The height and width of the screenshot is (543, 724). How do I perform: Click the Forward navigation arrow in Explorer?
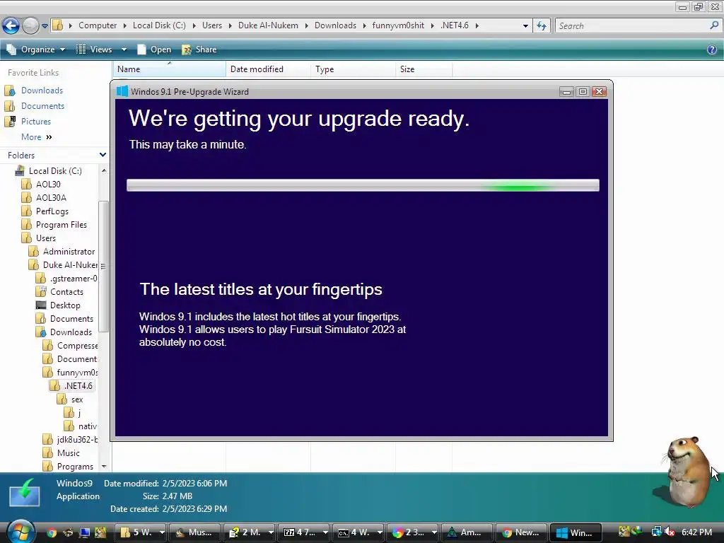[x=30, y=25]
